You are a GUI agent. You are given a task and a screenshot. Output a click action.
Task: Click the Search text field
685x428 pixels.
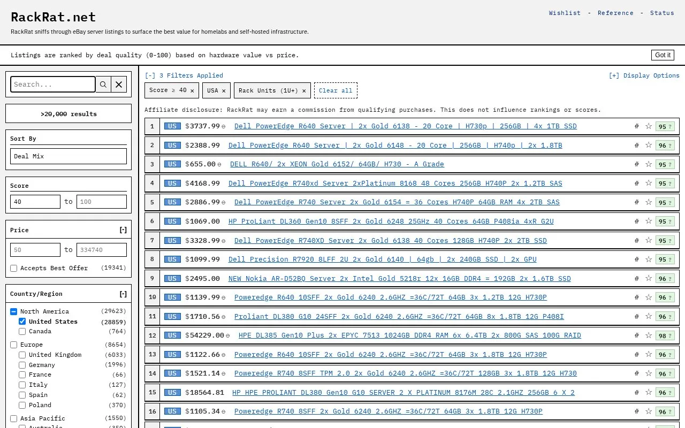click(x=53, y=84)
